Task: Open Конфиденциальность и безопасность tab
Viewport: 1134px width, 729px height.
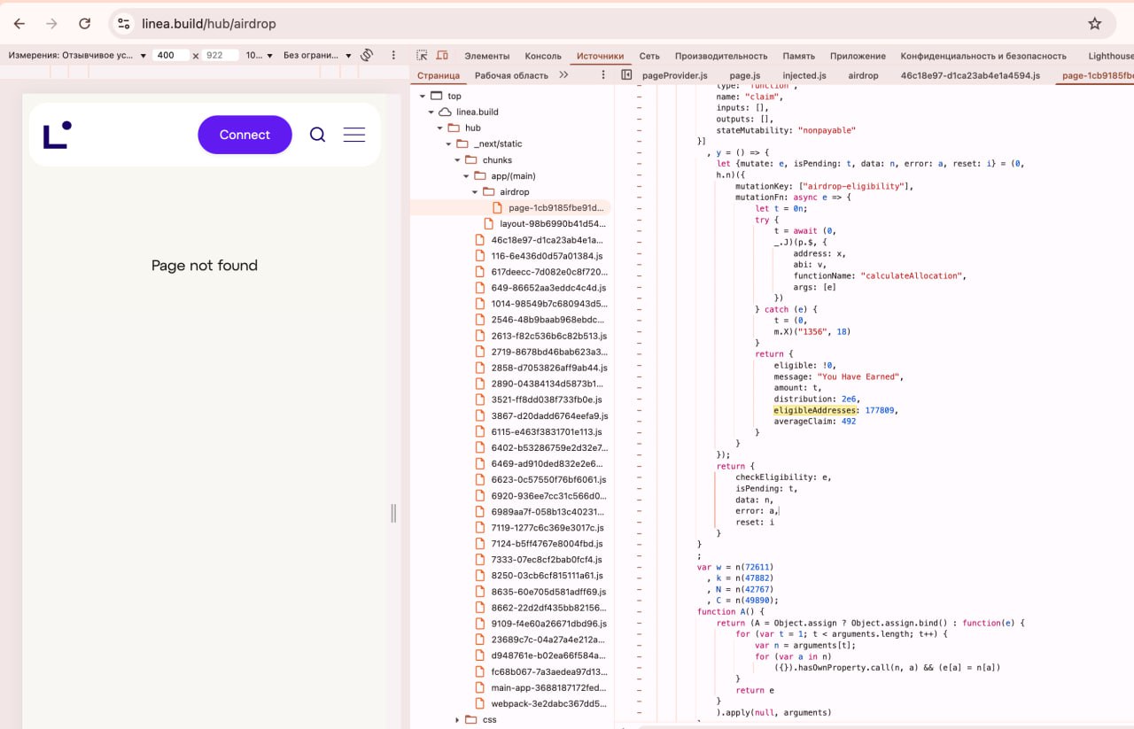Action: (x=983, y=56)
